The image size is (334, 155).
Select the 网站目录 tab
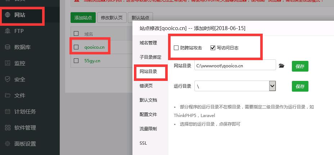[148, 72]
